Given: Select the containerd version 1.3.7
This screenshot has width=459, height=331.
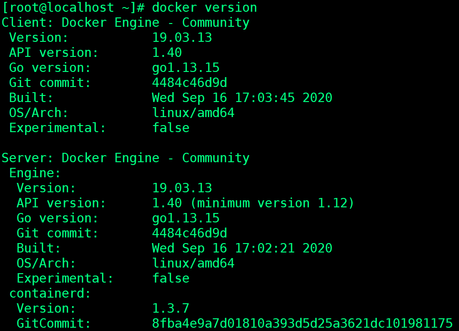Looking at the screenshot, I should 171,308.
